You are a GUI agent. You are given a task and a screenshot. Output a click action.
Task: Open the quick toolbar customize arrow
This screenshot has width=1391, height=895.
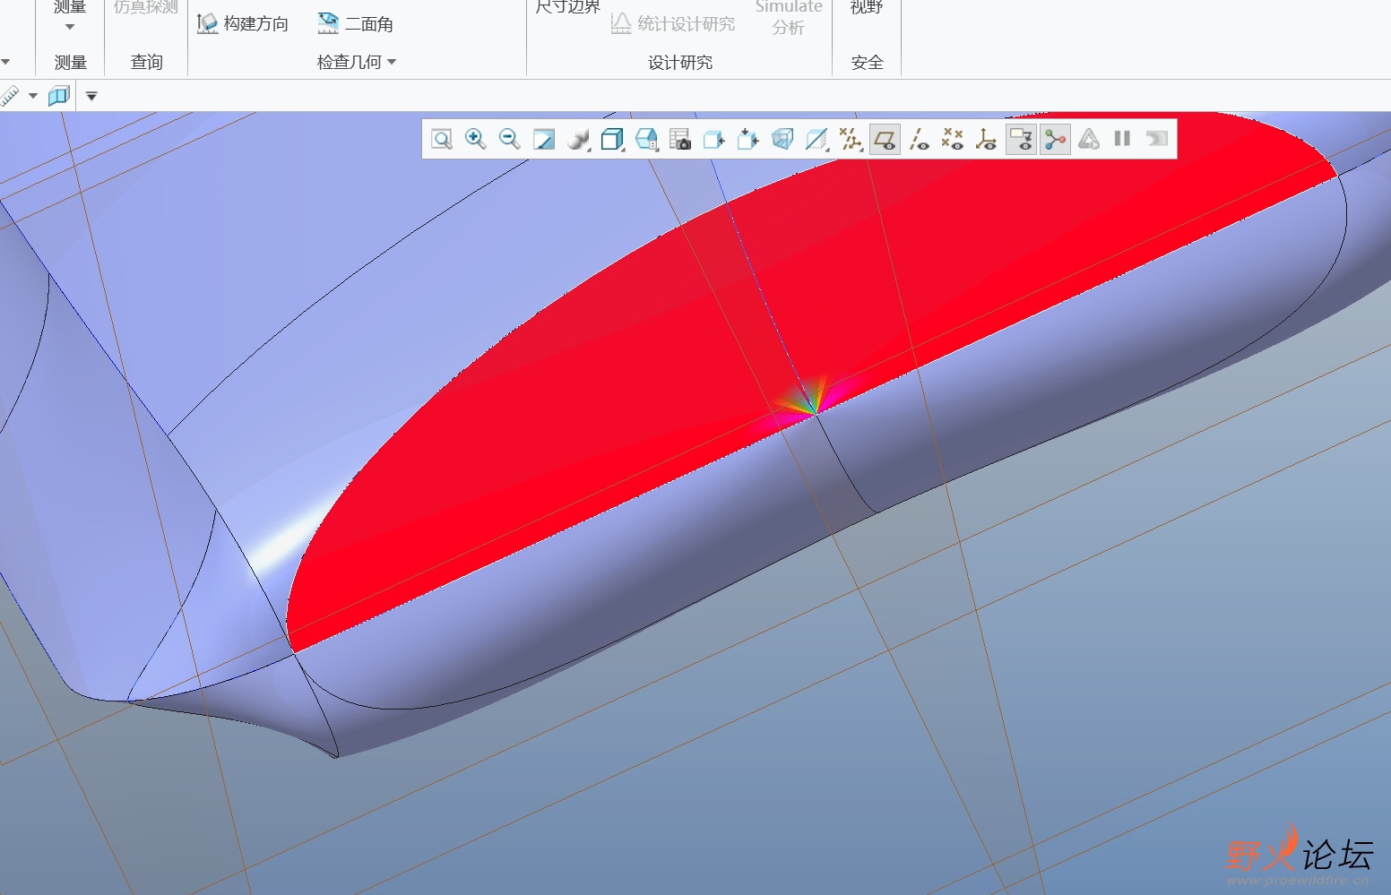click(x=91, y=96)
